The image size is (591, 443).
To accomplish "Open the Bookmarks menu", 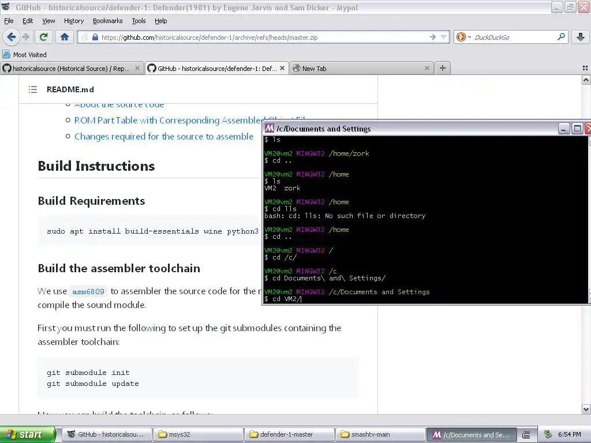I will click(x=107, y=21).
